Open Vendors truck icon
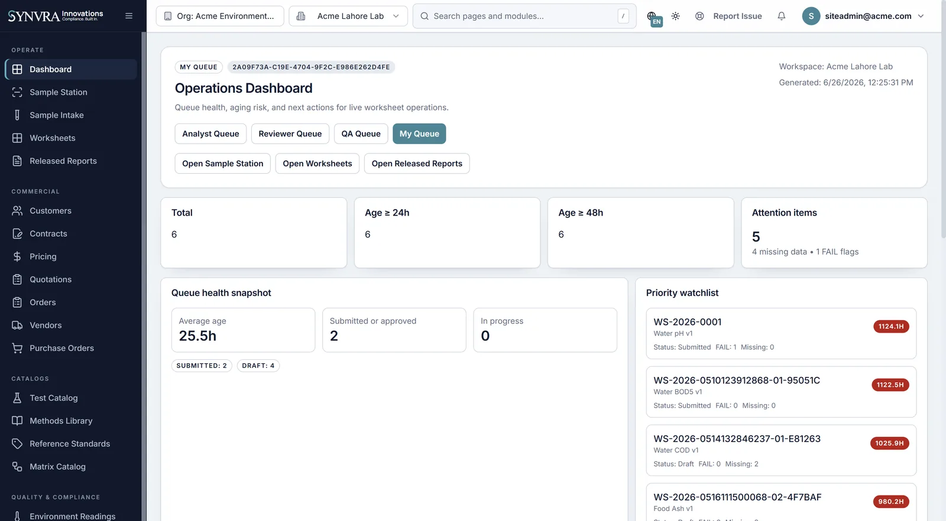The height and width of the screenshot is (521, 946). point(17,325)
